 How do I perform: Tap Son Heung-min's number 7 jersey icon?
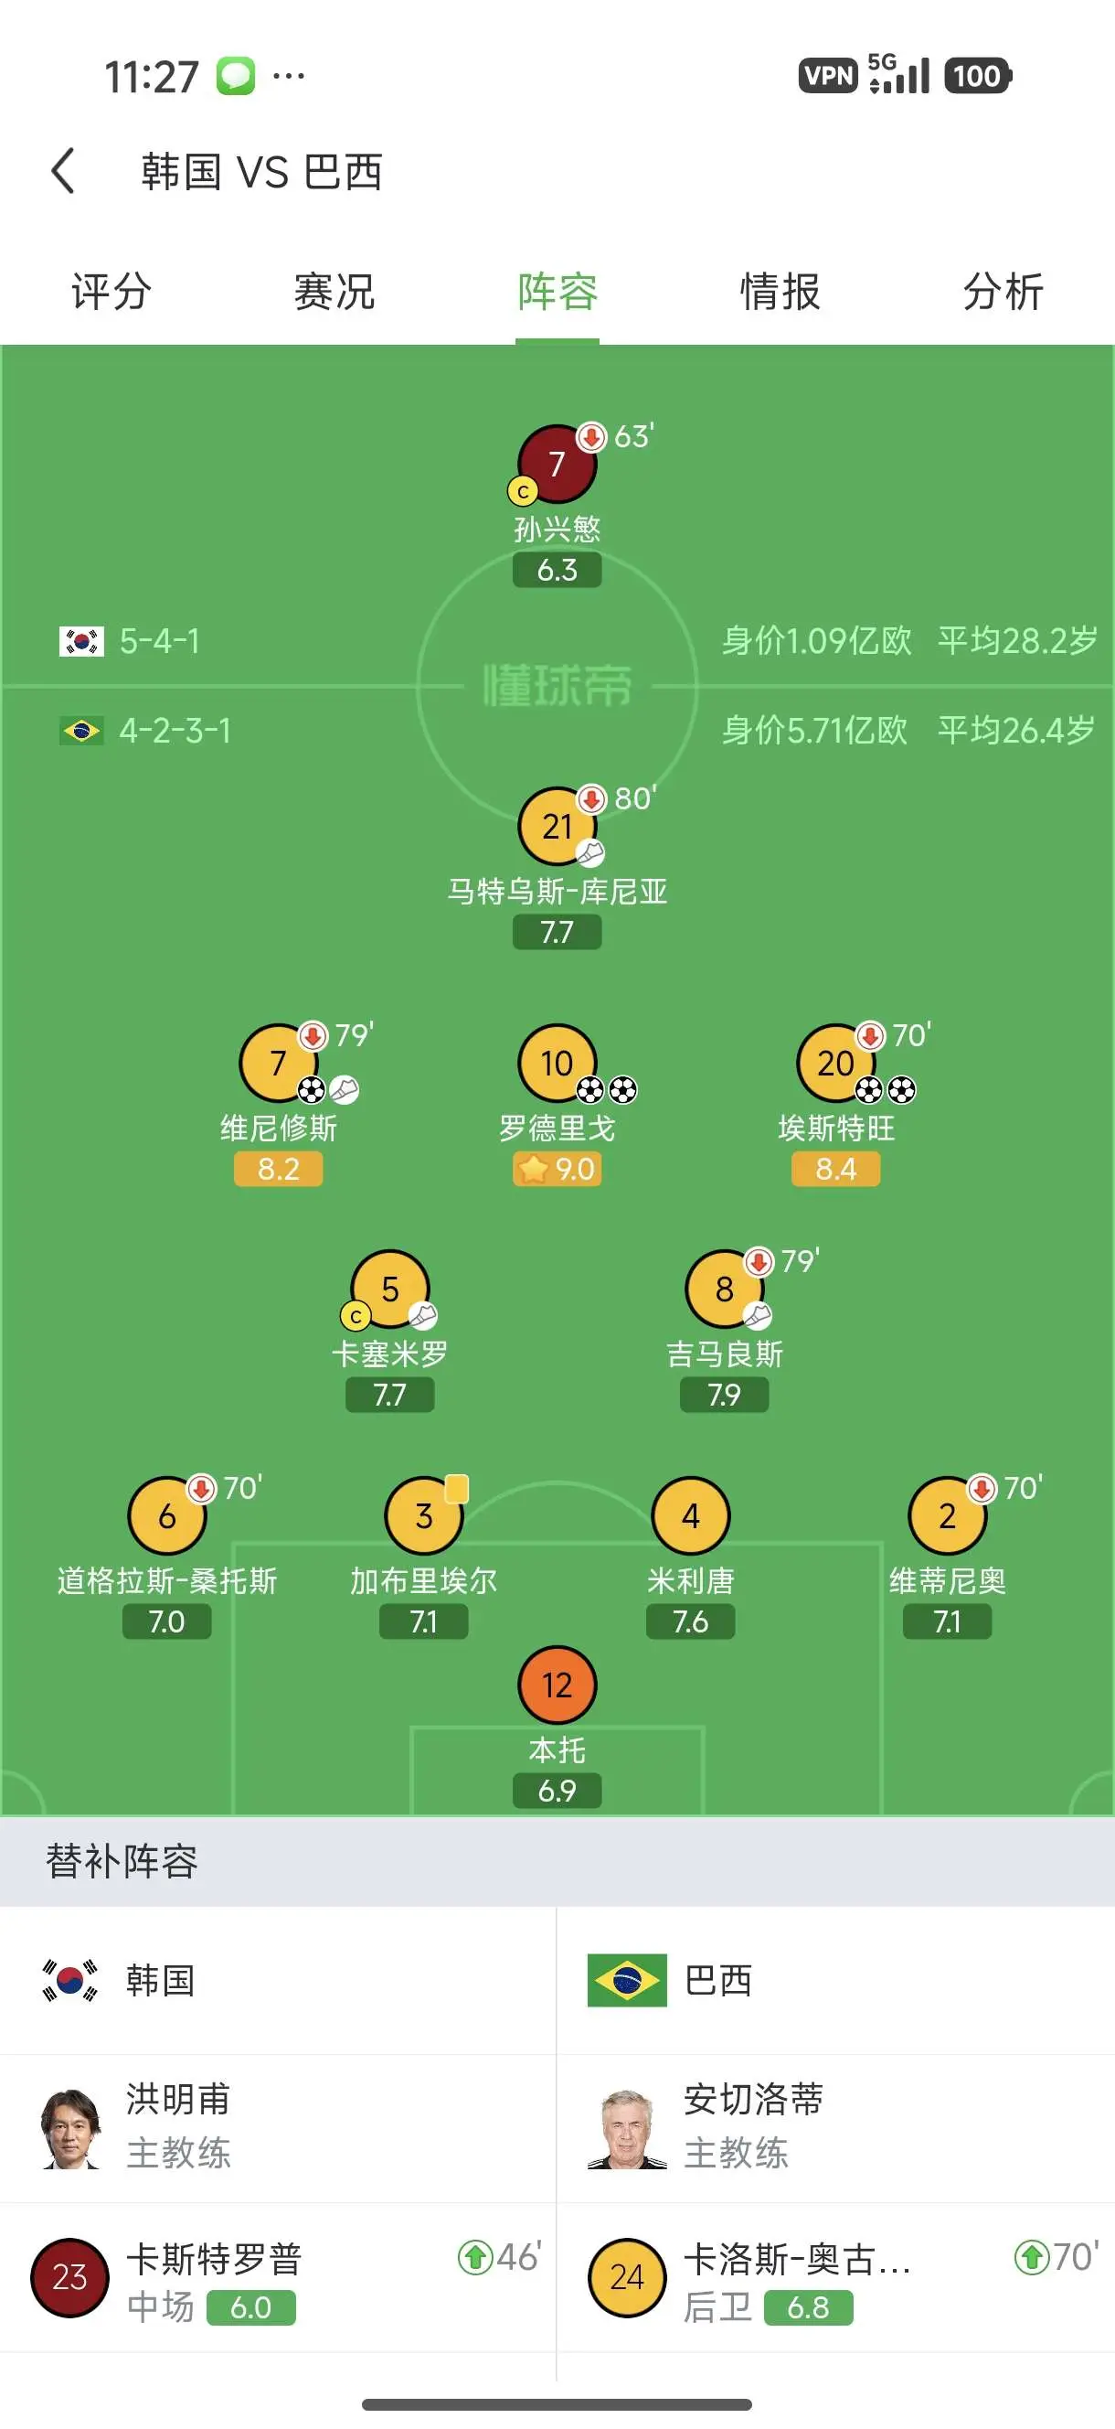(557, 463)
